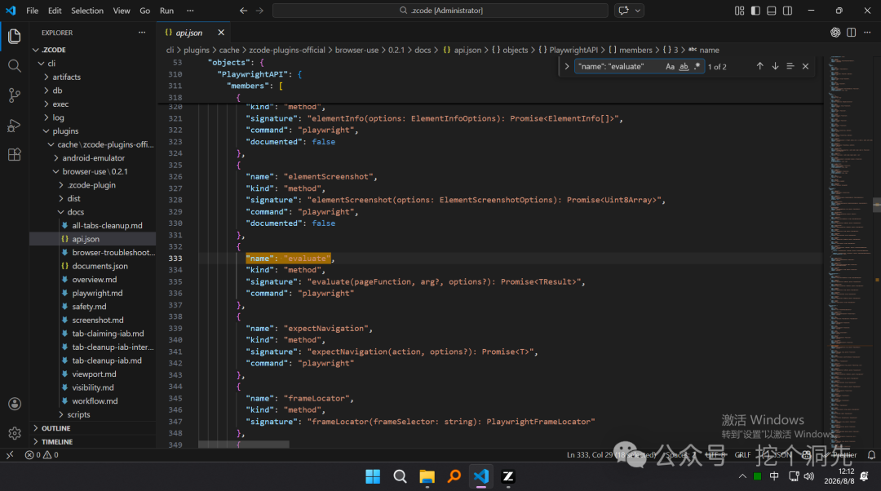Open the ChatGPT/Codex icon in editor actions

click(835, 33)
